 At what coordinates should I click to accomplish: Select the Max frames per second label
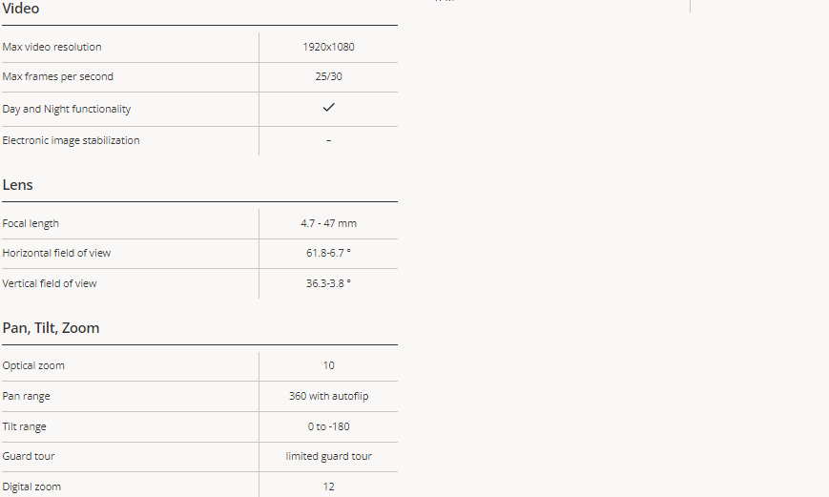57,76
